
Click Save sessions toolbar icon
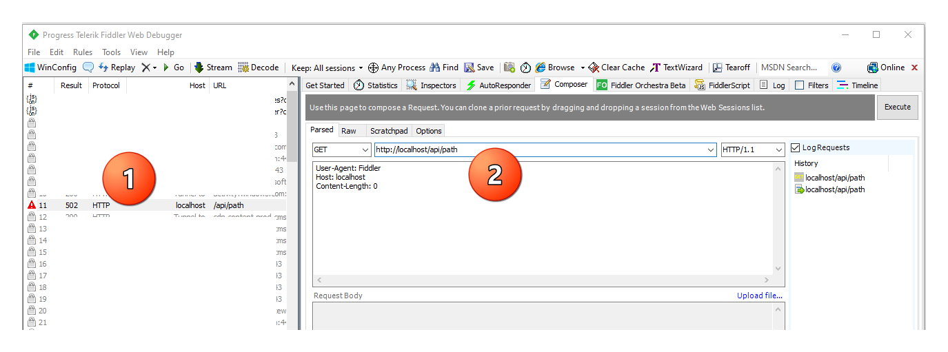coord(478,68)
